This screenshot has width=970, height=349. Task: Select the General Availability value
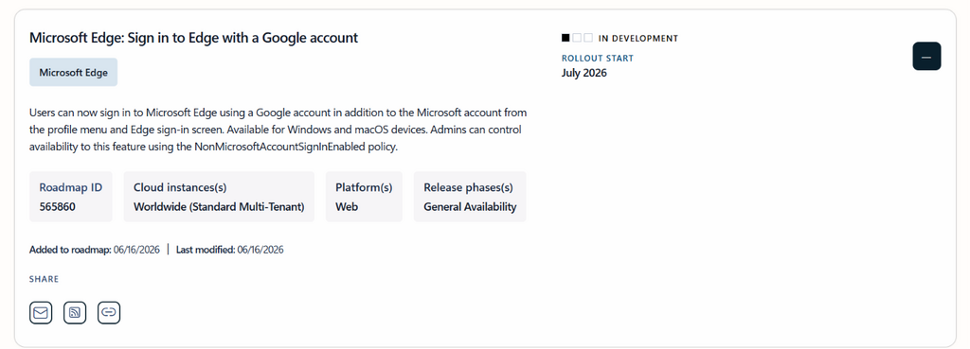(x=470, y=207)
